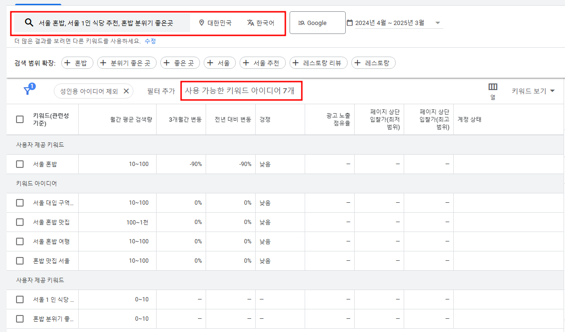Open the columns (열) icon
This screenshot has width=565, height=332.
492,87
